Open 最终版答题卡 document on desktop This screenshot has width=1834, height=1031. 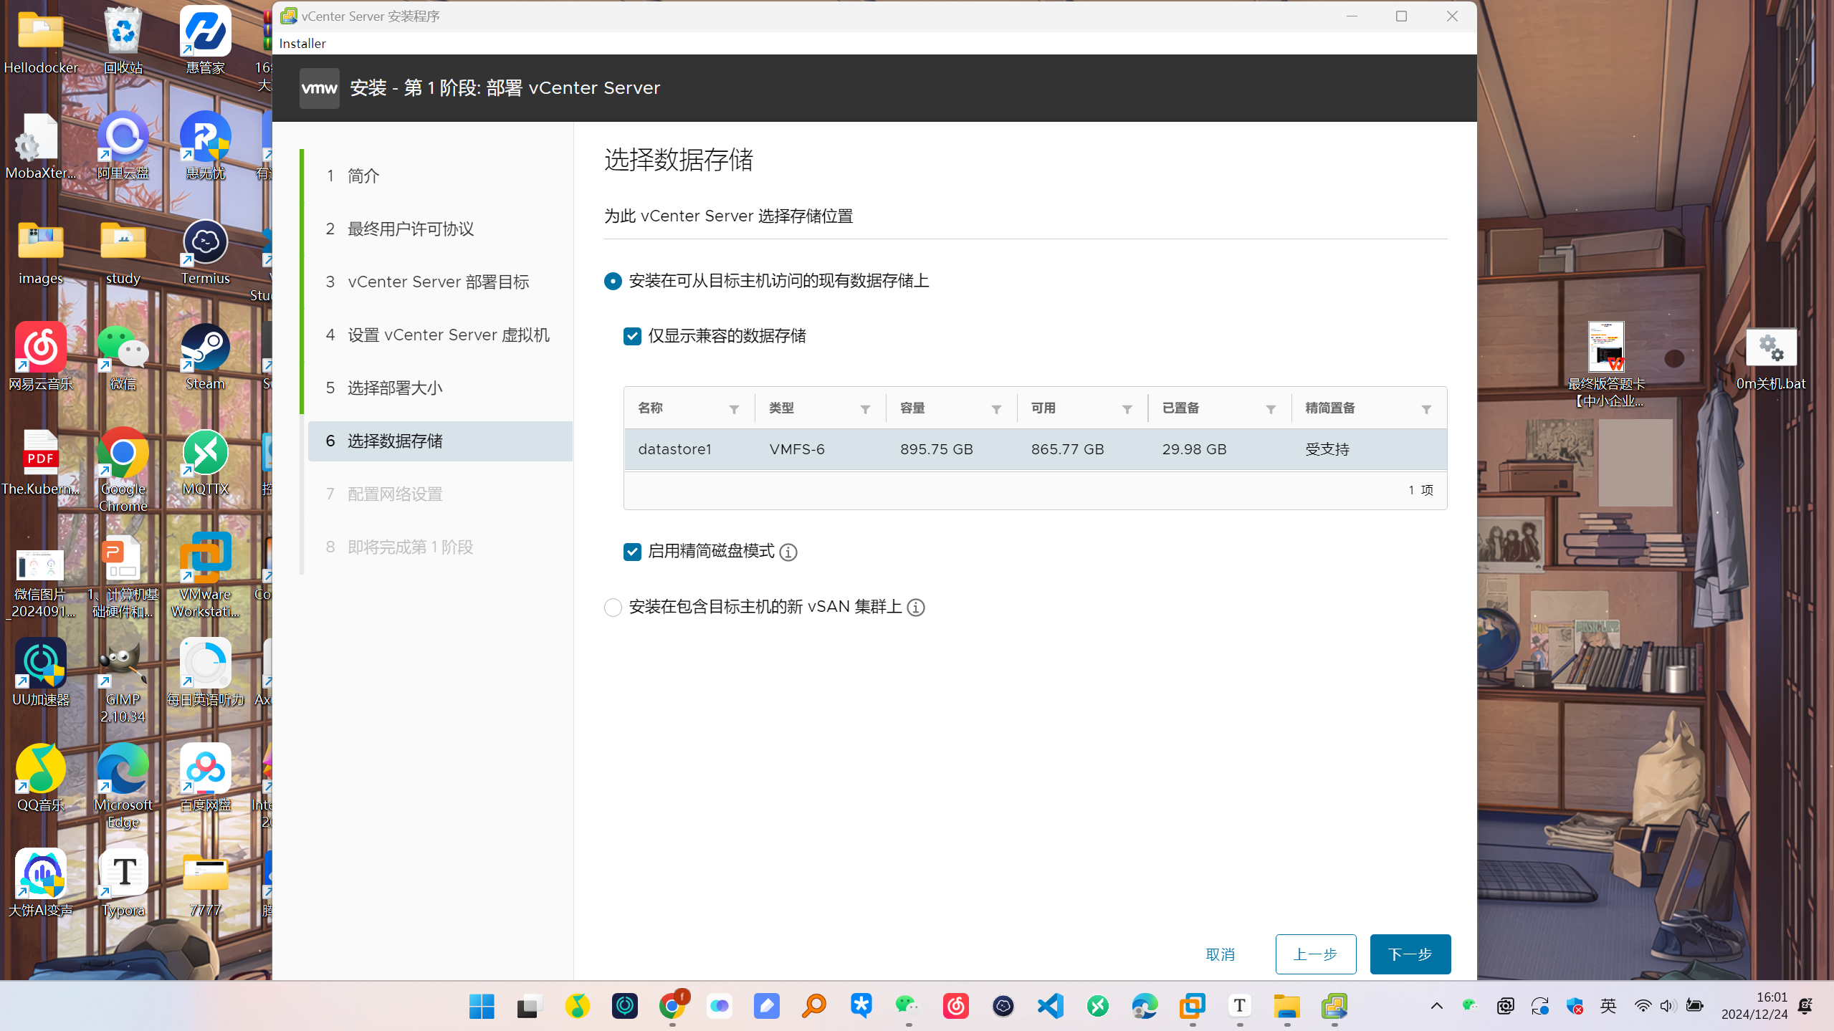pos(1606,365)
